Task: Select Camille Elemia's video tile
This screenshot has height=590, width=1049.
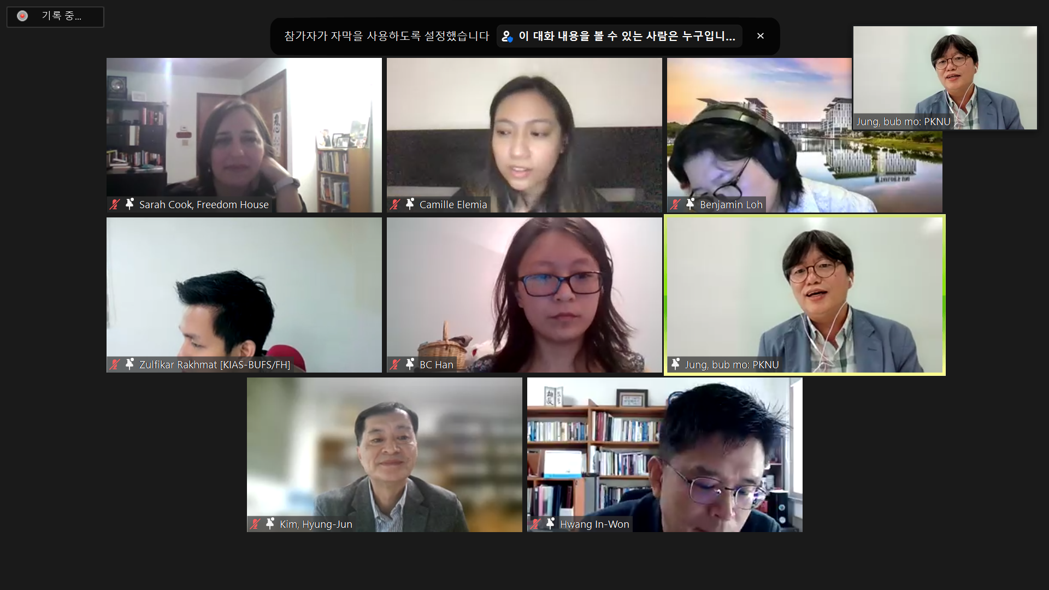Action: click(524, 135)
